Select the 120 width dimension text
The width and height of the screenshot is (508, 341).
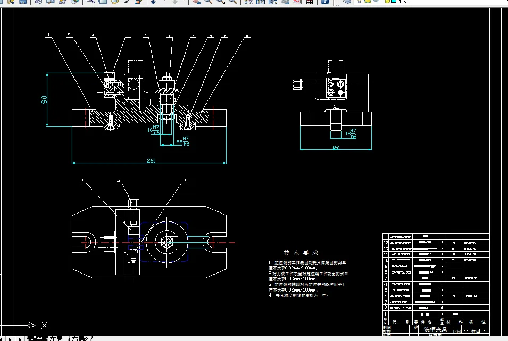pos(336,148)
